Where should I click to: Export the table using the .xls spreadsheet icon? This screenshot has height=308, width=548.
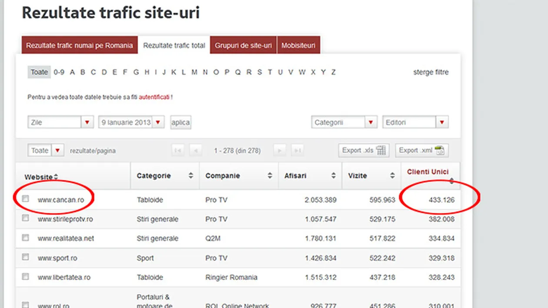[381, 150]
